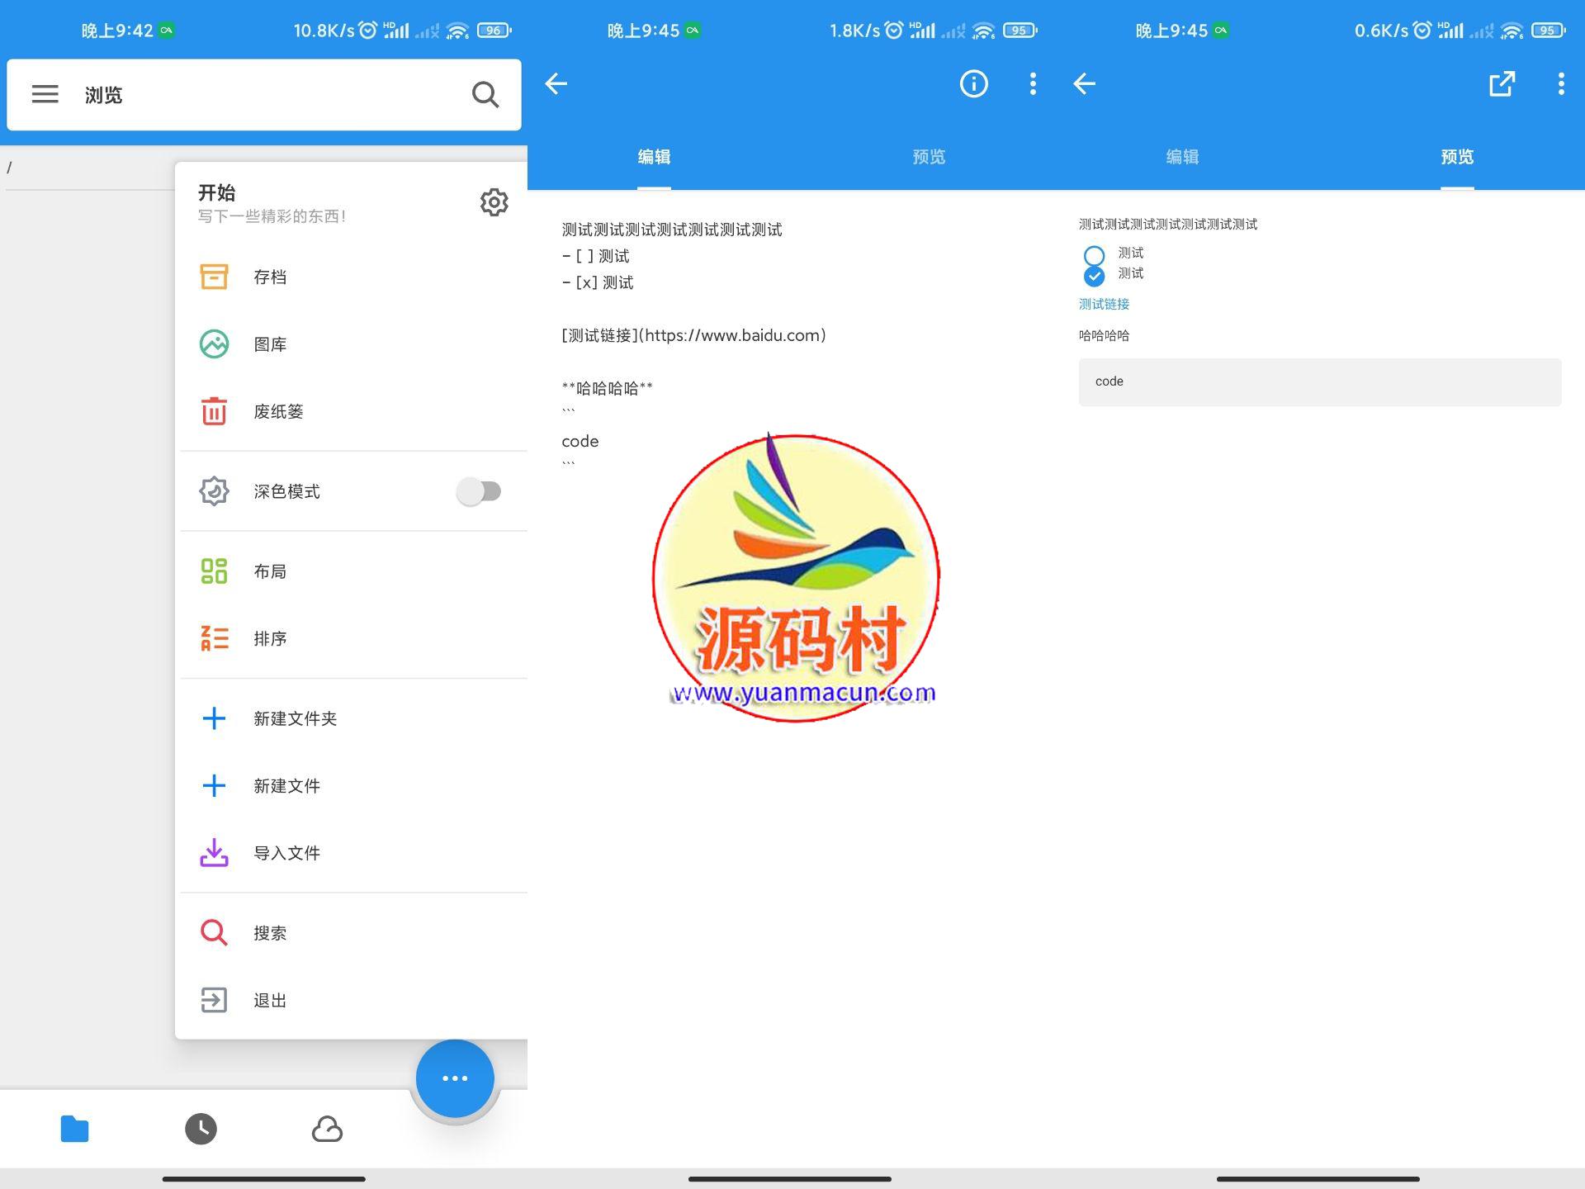
Task: Uncheck the checked 测试 task checkbox
Action: coord(1094,276)
